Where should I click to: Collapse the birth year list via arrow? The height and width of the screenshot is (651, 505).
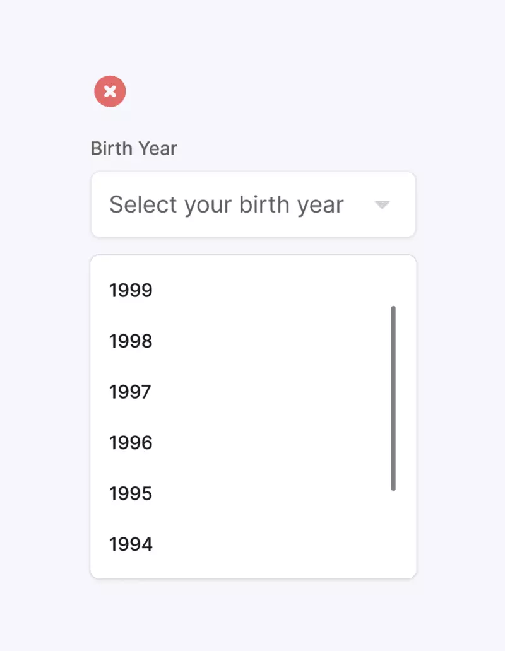pyautogui.click(x=382, y=204)
